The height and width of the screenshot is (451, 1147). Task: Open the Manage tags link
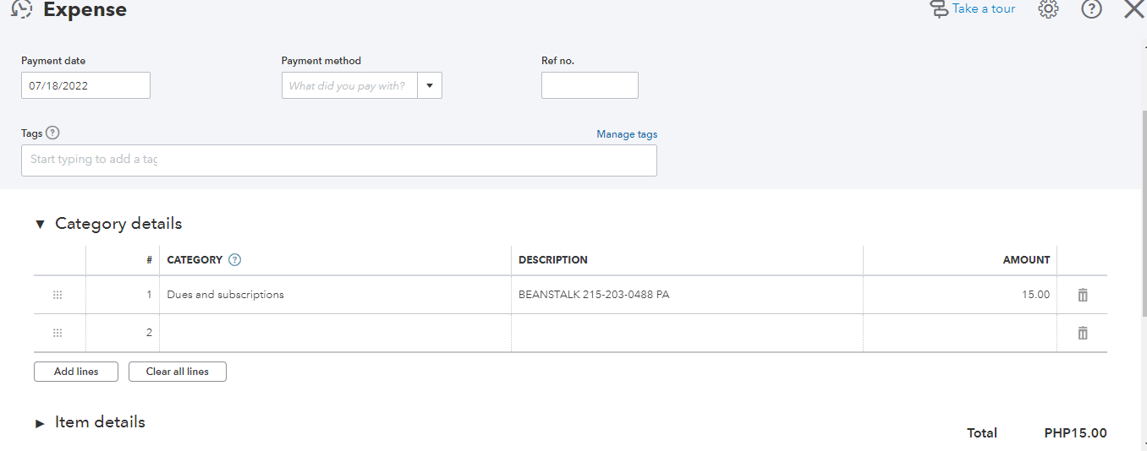pos(626,134)
